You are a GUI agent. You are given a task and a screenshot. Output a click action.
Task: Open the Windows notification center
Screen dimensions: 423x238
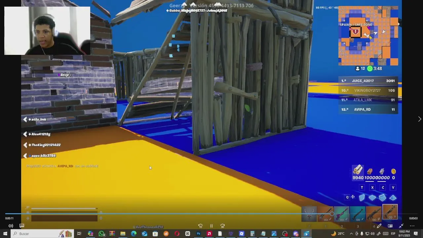[x=416, y=234]
